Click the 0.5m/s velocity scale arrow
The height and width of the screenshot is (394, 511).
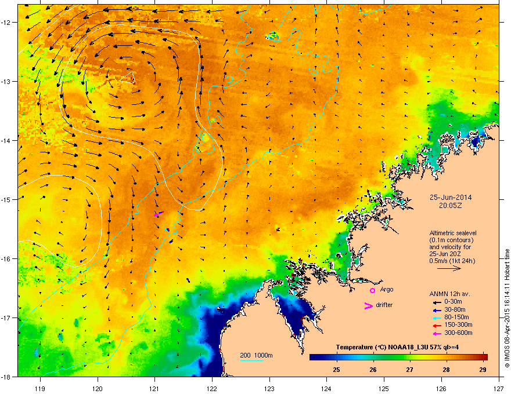[449, 268]
